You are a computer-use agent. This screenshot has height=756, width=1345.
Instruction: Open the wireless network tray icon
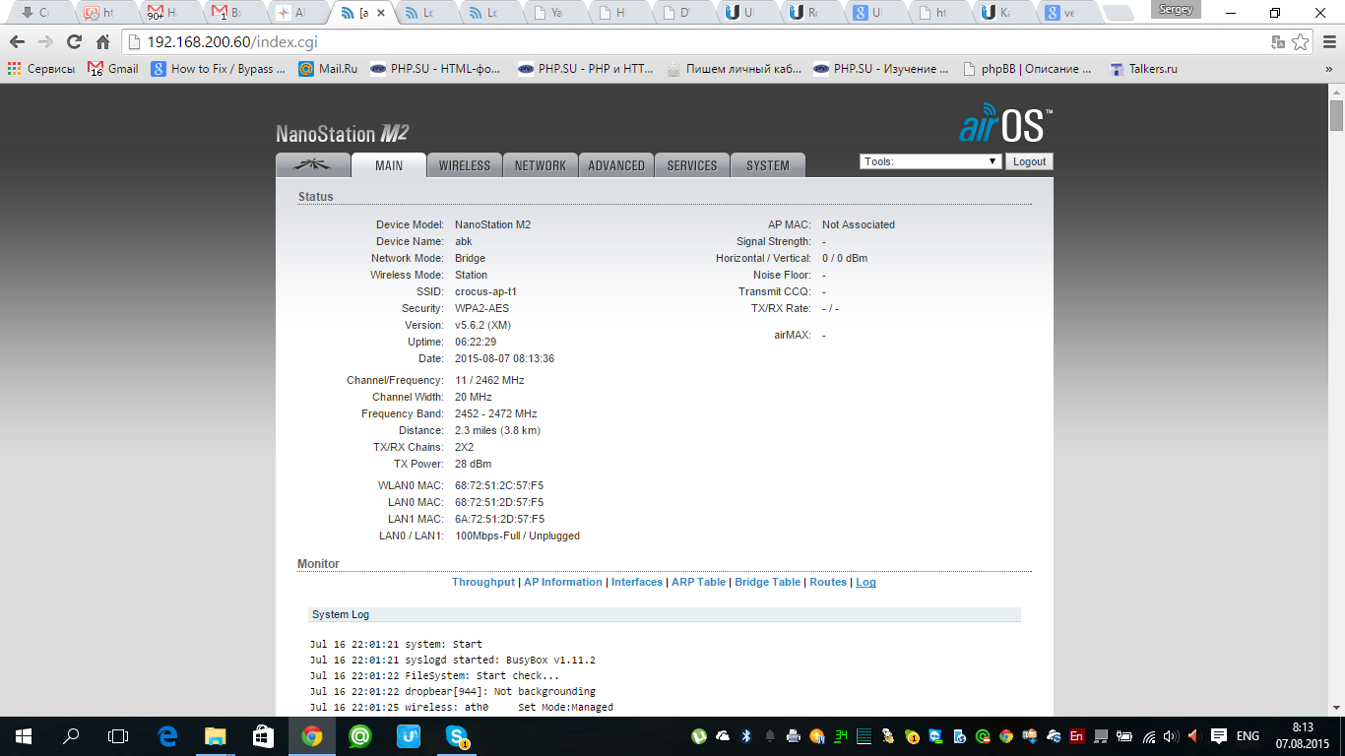[x=1148, y=735]
